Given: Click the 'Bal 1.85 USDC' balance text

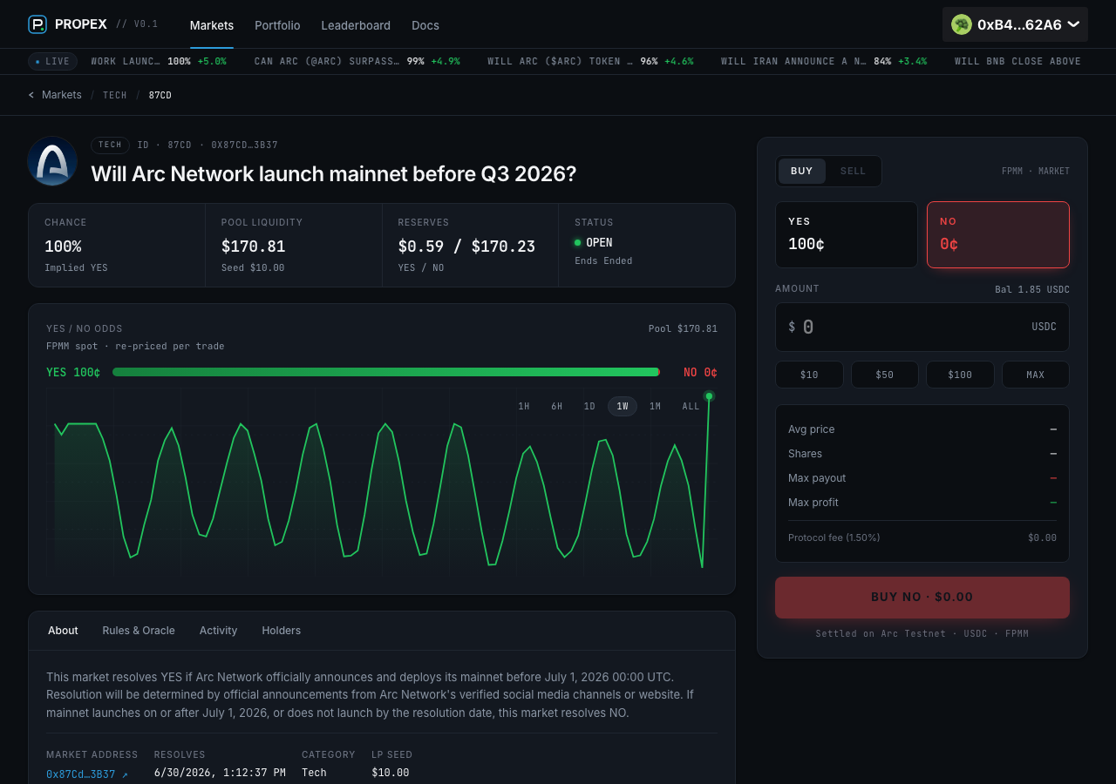Looking at the screenshot, I should coord(1032,289).
